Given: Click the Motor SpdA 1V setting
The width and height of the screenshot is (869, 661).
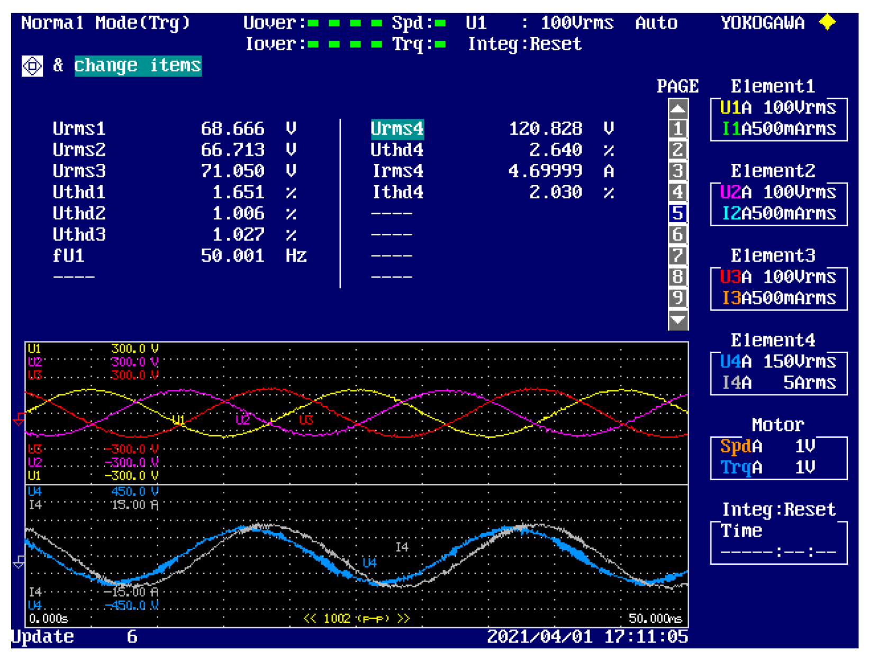Looking at the screenshot, I should point(767,447).
